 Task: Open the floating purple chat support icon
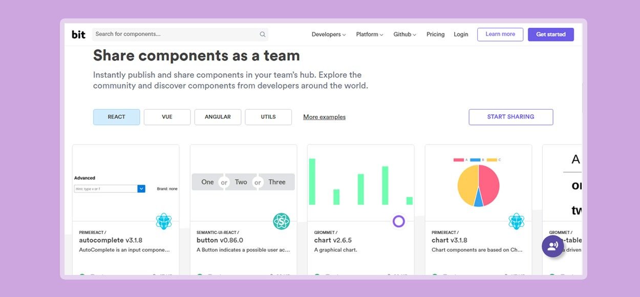553,246
